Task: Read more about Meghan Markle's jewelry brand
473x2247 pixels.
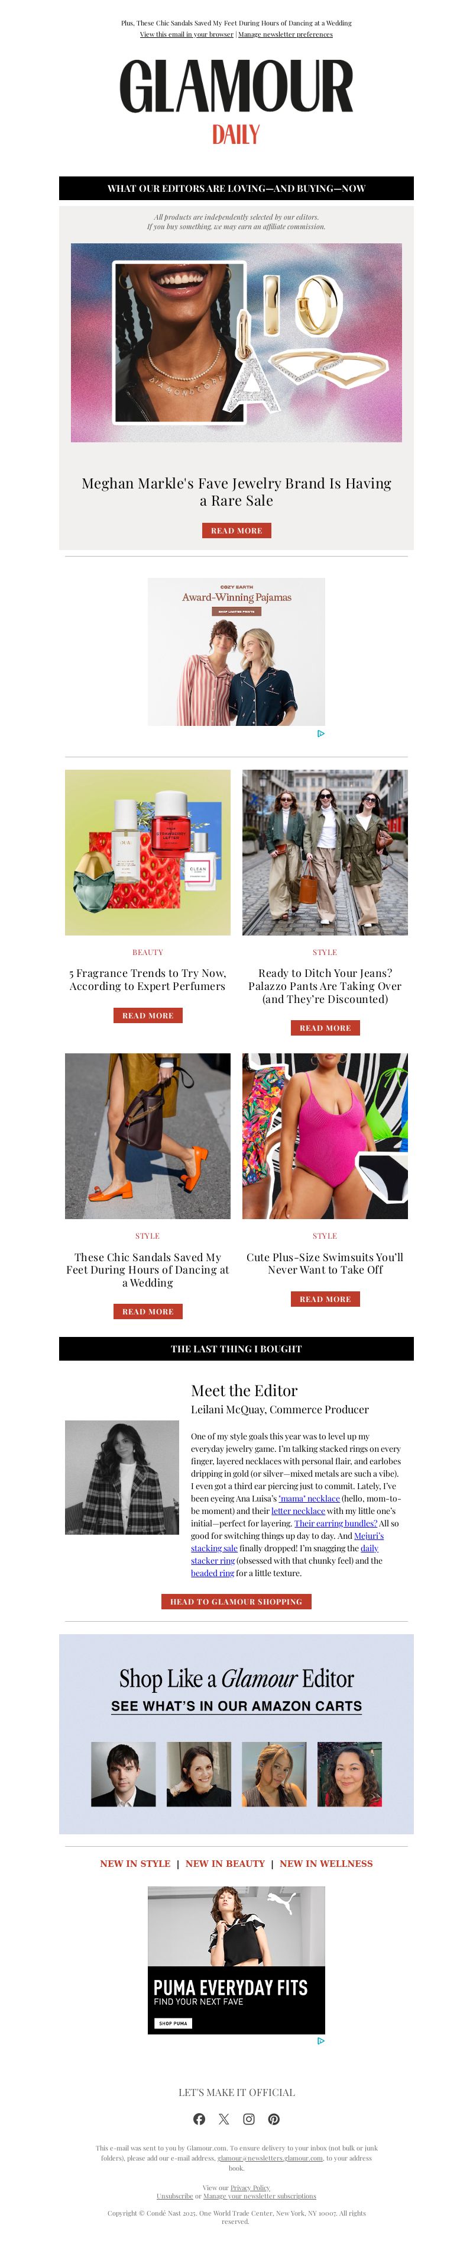Action: 236,531
